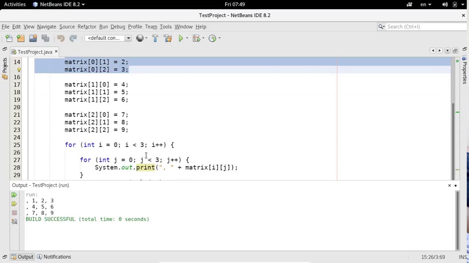
Task: Restore the editor window group icon
Action: coord(455,50)
